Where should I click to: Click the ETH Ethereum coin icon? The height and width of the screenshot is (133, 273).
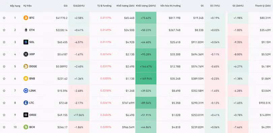[x=26, y=30]
